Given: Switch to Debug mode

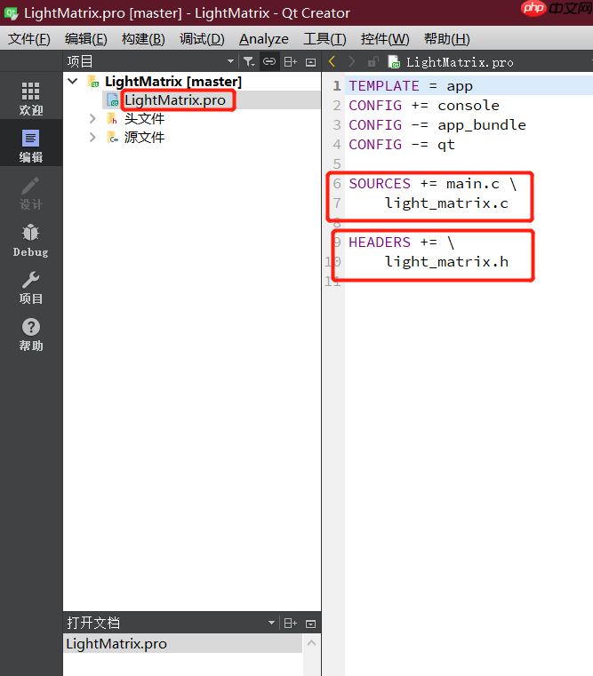Looking at the screenshot, I should pos(30,240).
